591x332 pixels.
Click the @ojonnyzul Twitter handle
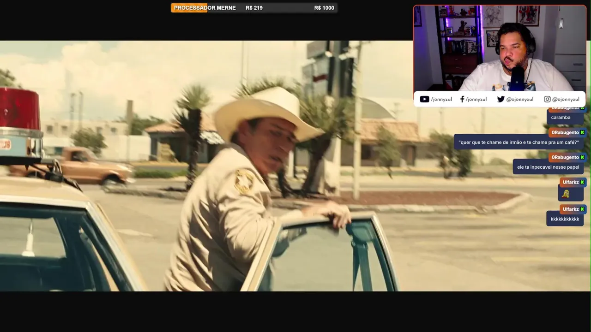click(520, 99)
